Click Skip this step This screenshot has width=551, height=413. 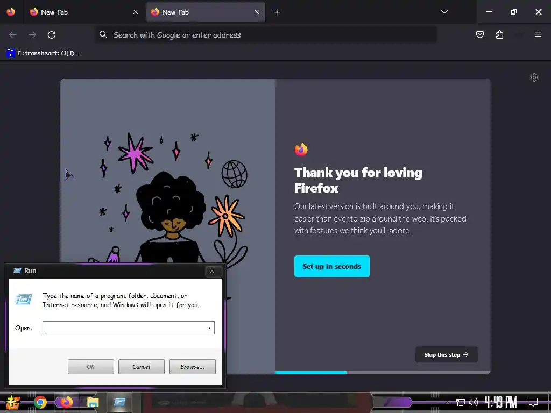pos(446,354)
